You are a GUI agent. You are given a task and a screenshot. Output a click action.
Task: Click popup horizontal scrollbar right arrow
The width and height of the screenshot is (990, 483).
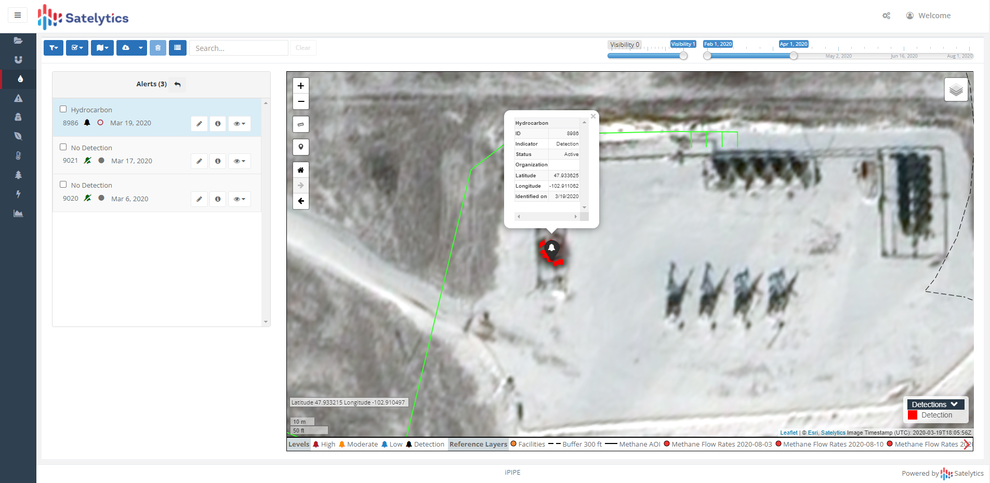[575, 216]
